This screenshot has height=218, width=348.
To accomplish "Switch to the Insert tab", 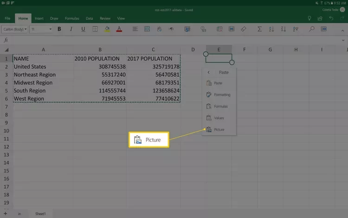I will (39, 19).
